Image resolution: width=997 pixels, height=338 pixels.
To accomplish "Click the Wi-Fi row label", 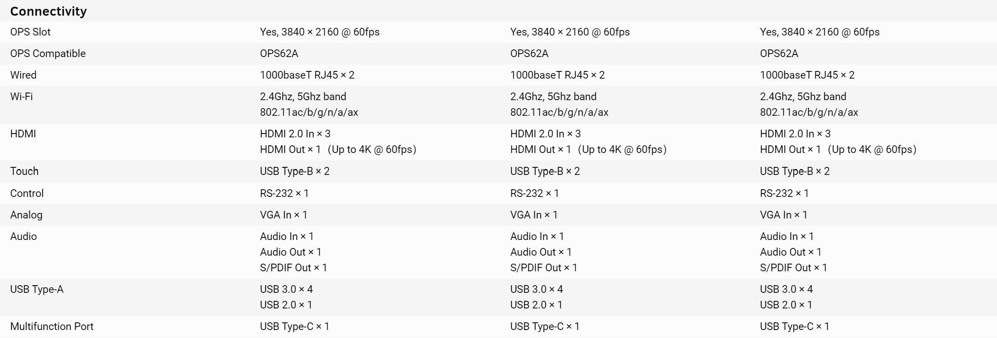I will [x=22, y=97].
